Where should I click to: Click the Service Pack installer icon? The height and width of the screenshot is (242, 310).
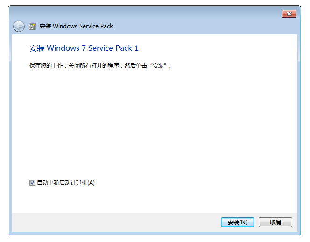click(x=33, y=26)
